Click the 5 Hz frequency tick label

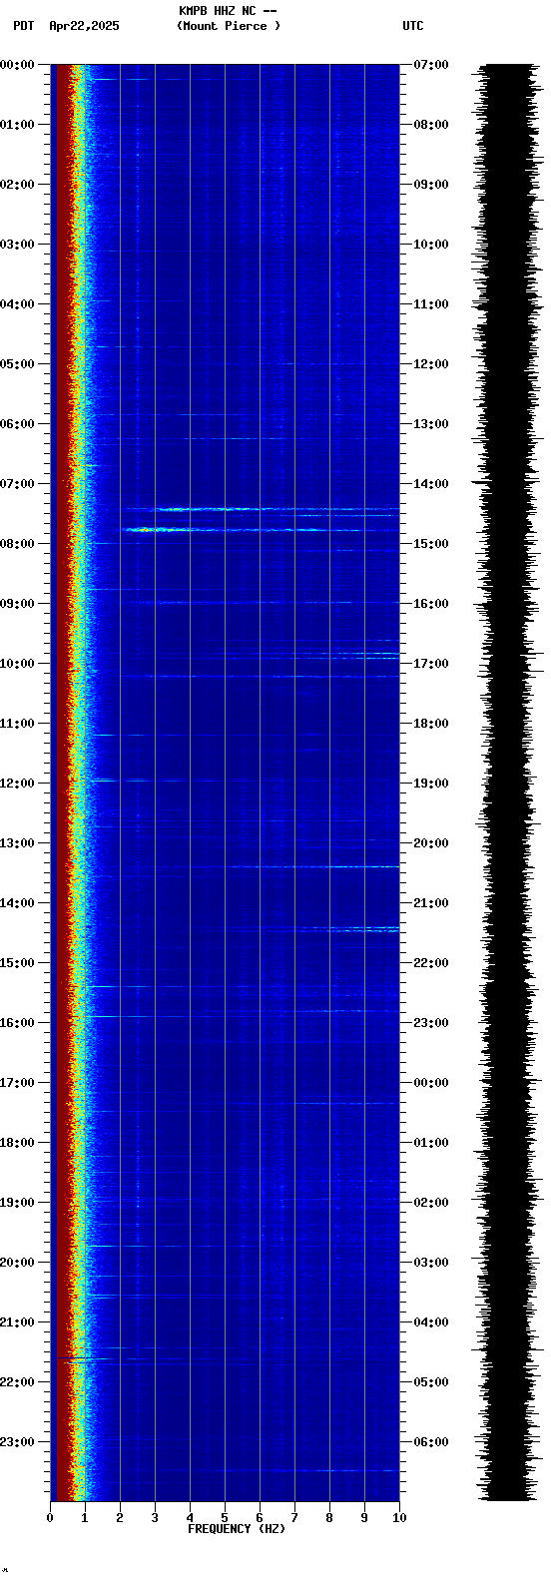pyautogui.click(x=225, y=1518)
